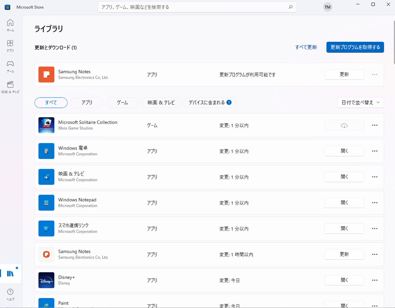Image resolution: width=395 pixels, height=308 pixels.
Task: Click the すべて更新 link
Action: 306,47
